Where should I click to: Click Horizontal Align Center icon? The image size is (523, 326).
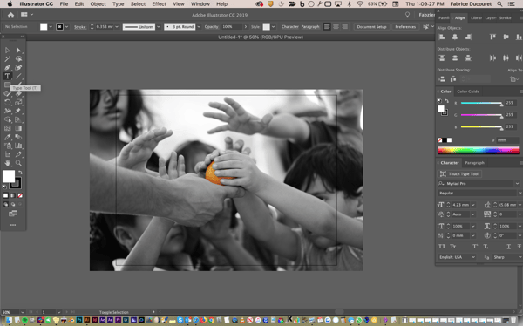click(x=455, y=37)
